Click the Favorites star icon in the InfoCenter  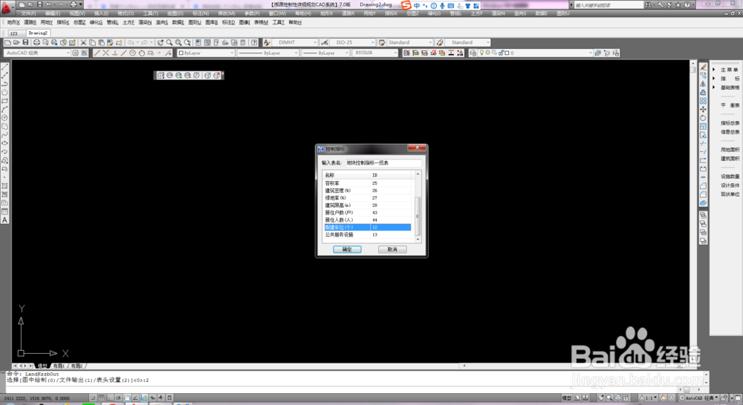pyautogui.click(x=678, y=4)
